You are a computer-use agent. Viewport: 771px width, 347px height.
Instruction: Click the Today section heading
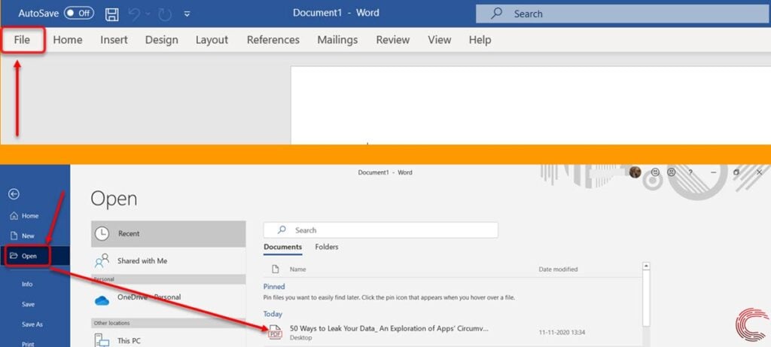pyautogui.click(x=273, y=314)
